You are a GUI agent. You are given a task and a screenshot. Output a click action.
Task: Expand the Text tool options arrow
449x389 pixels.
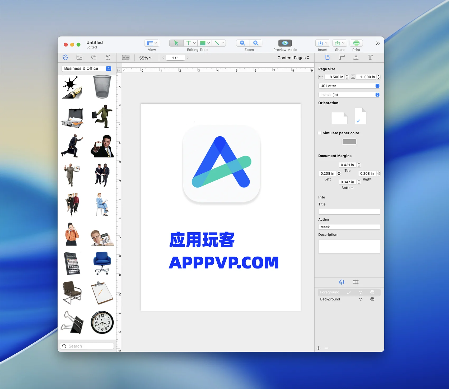click(195, 43)
